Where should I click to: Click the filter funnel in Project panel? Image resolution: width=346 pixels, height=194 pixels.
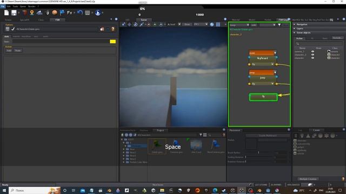coord(201,135)
